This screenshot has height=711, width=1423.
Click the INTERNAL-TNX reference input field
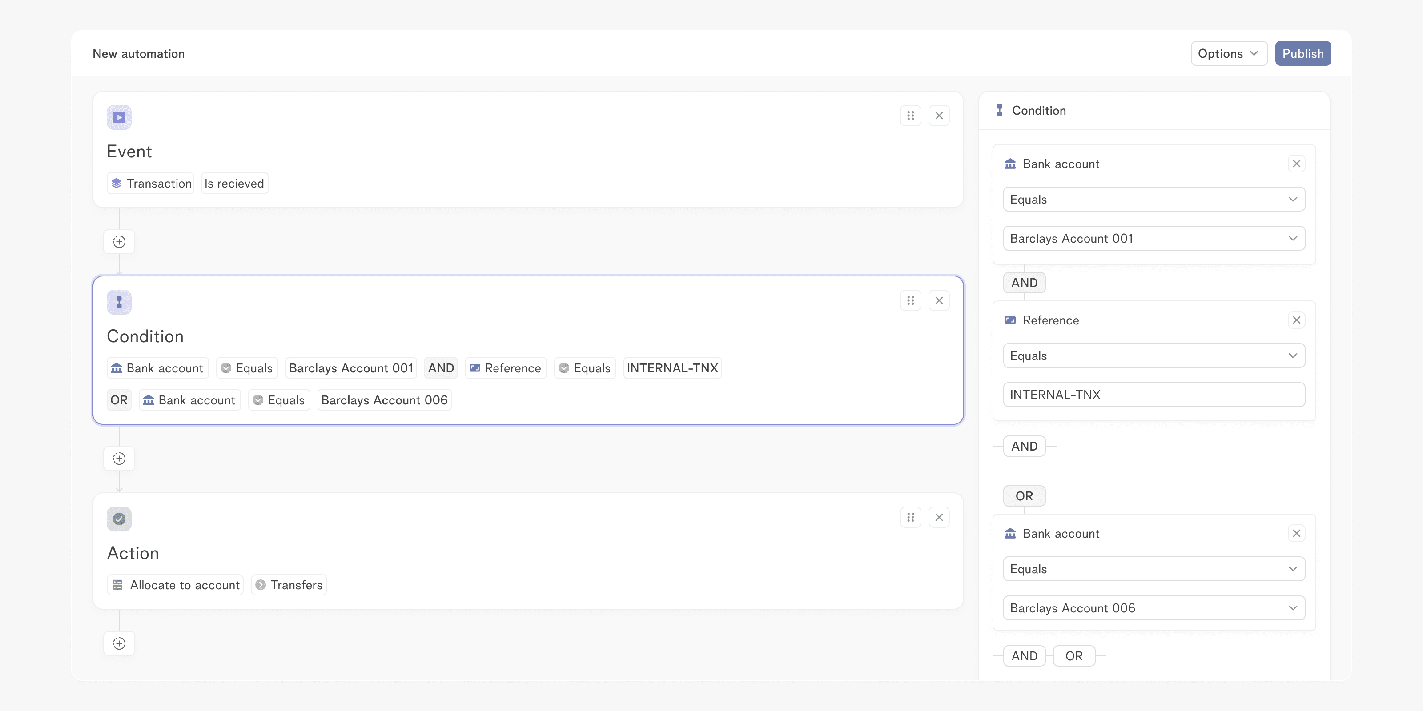[x=1154, y=395]
